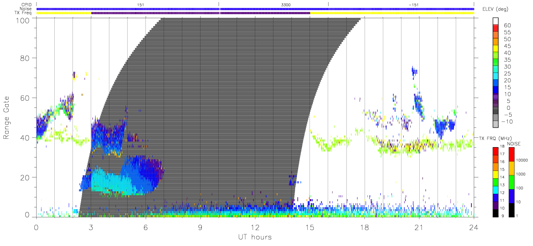
Task: Click the 10000 label on NOISE colorbar
Action: pyautogui.click(x=521, y=160)
